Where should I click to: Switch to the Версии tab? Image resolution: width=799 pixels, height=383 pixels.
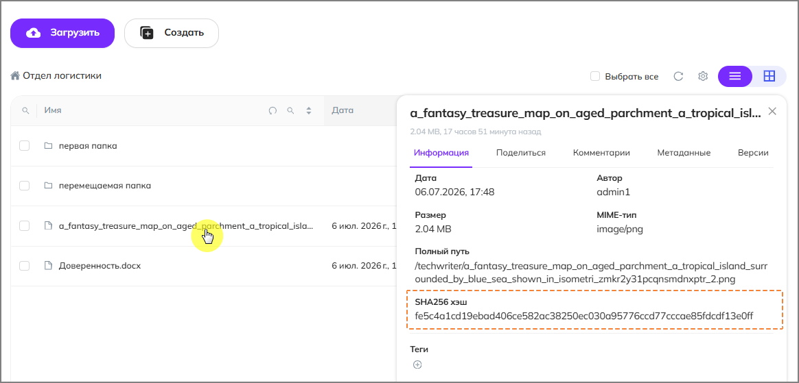click(753, 153)
